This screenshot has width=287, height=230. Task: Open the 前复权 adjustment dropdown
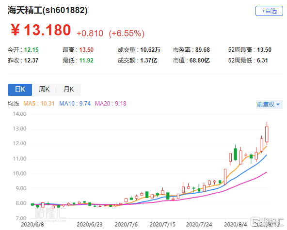[269, 105]
